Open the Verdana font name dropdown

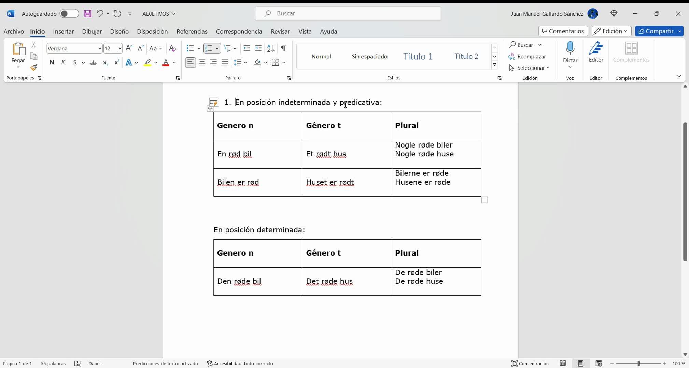click(x=100, y=48)
